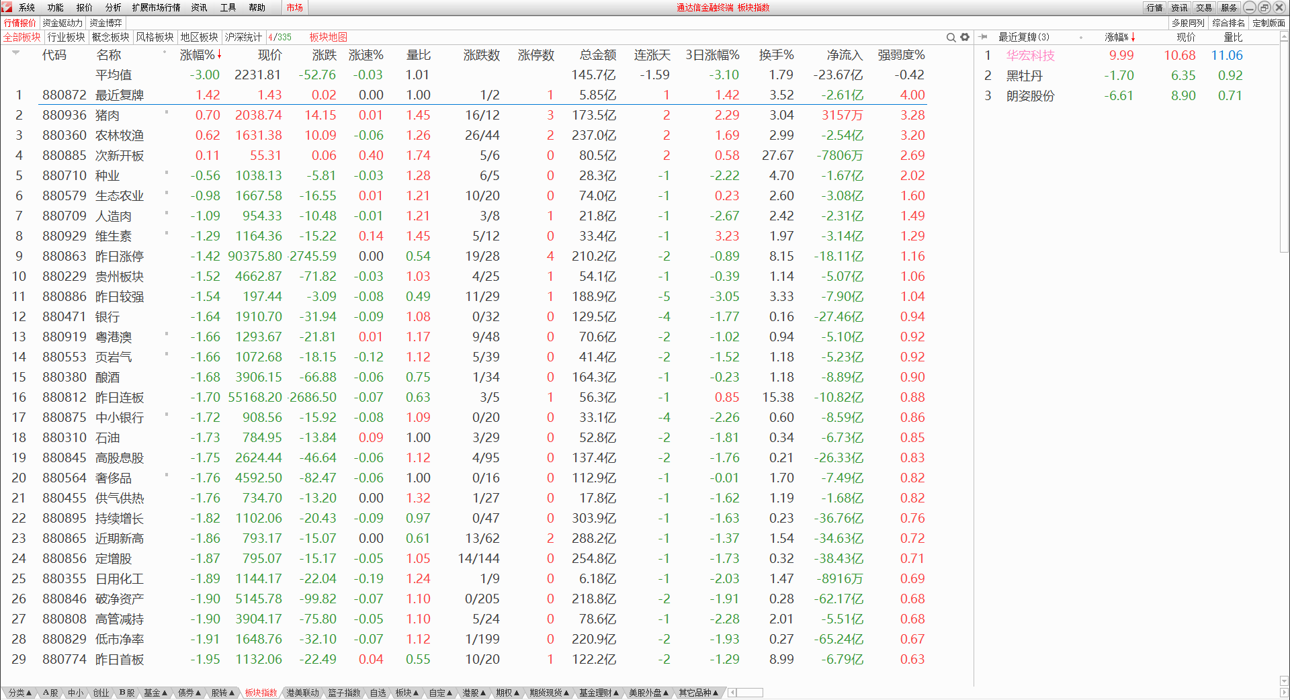Expand the 股转▲ bottom tab menu
Image resolution: width=1290 pixels, height=700 pixels.
pos(223,693)
